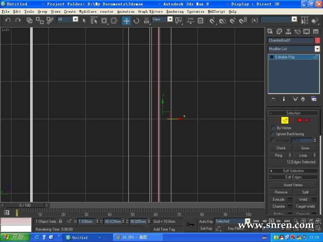Screen dimensions: 323x242
Task: Click the Align tool icon
Action: [x=315, y=20]
